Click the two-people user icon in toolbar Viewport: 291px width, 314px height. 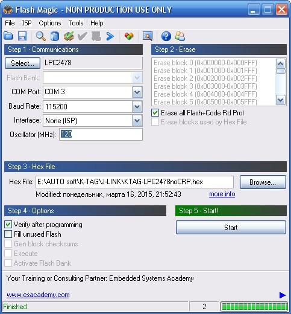click(180, 36)
